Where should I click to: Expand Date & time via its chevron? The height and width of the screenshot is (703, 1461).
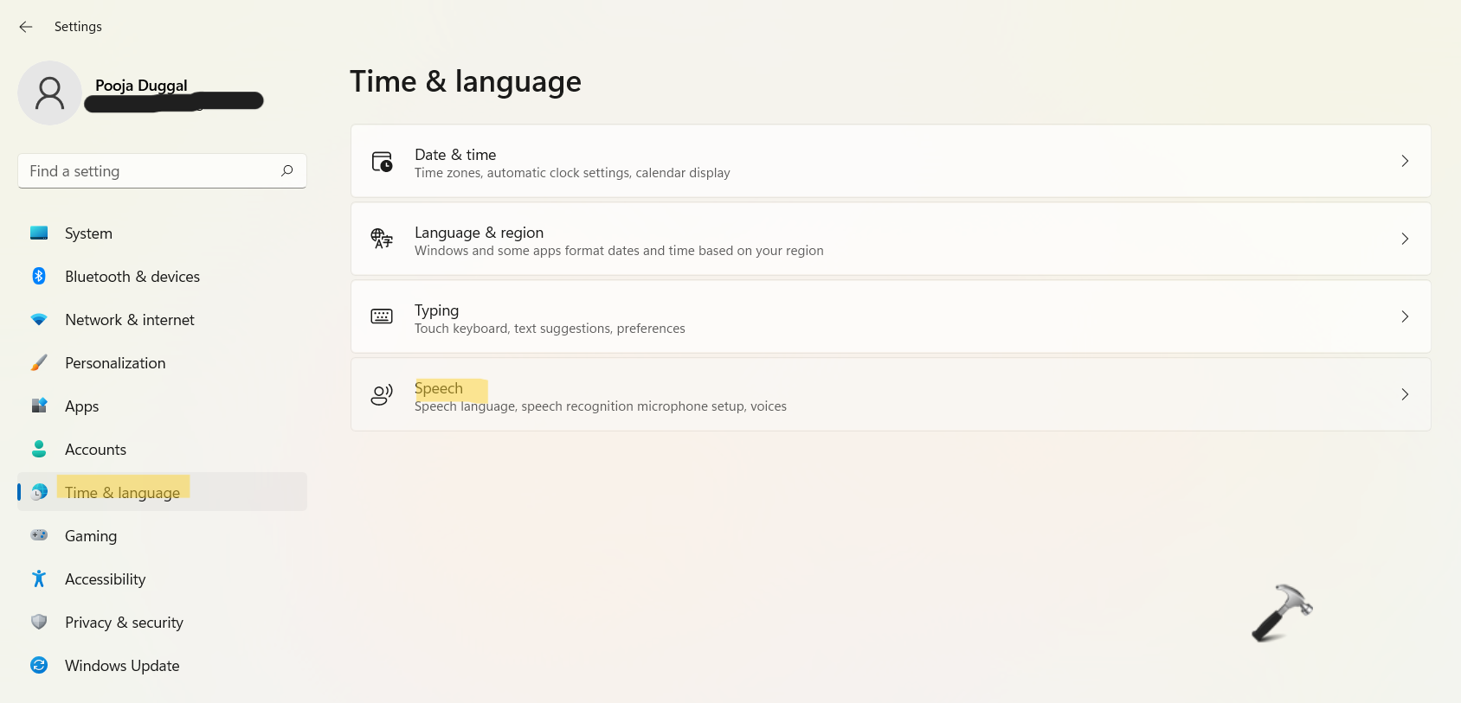[x=1404, y=162]
